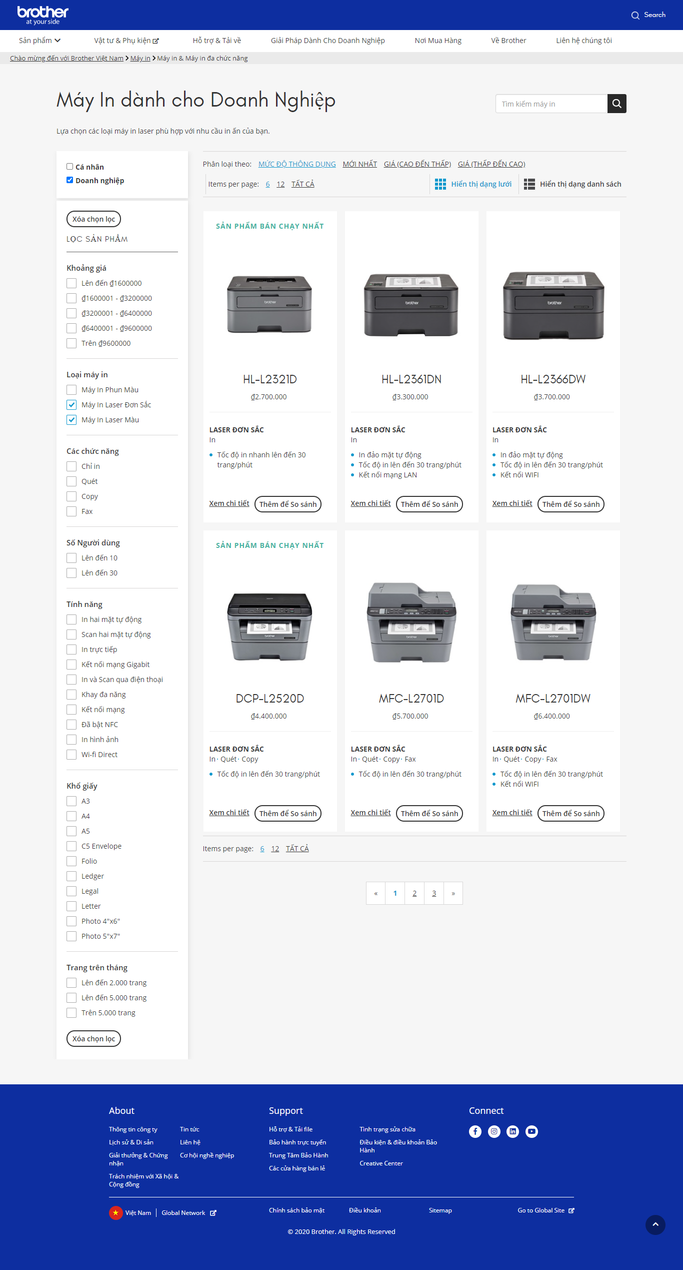
Task: View details of DCP-L2520D
Action: 229,813
